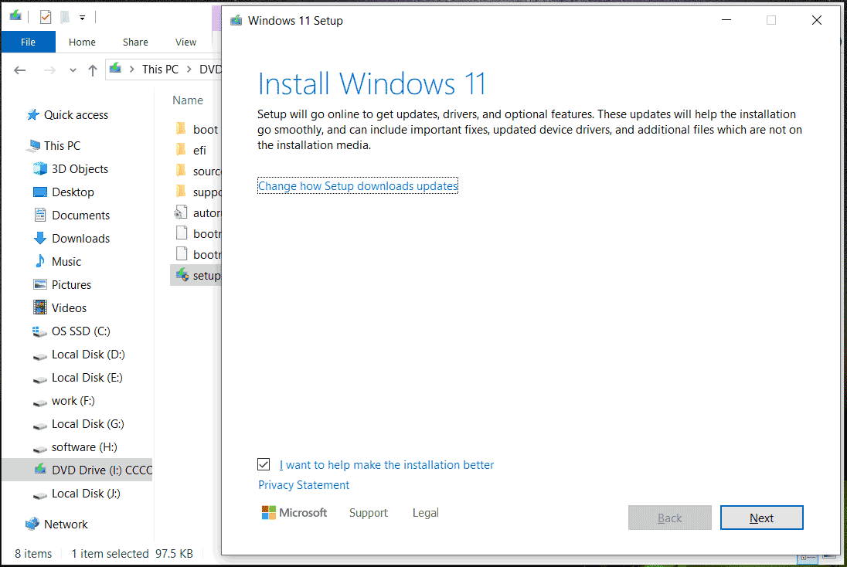Click the DVD drive icon in the address bar
This screenshot has width=847, height=567.
(x=116, y=69)
